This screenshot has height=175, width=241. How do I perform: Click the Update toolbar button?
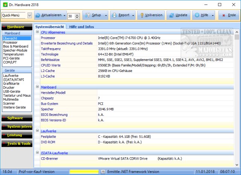coord(178,16)
